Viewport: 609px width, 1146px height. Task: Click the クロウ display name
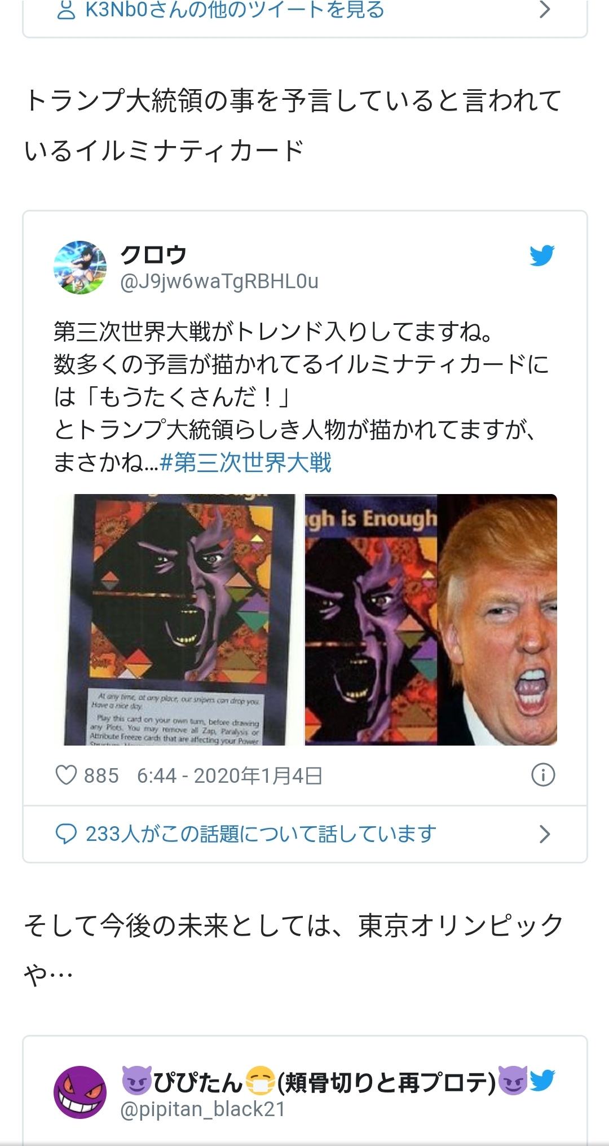pyautogui.click(x=153, y=254)
